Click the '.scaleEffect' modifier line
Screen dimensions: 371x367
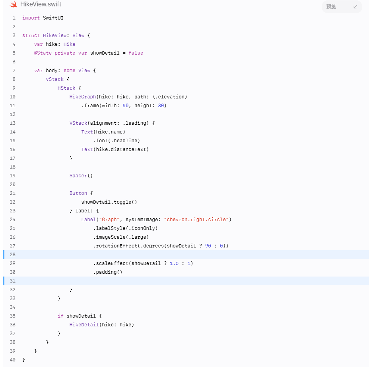(143, 264)
